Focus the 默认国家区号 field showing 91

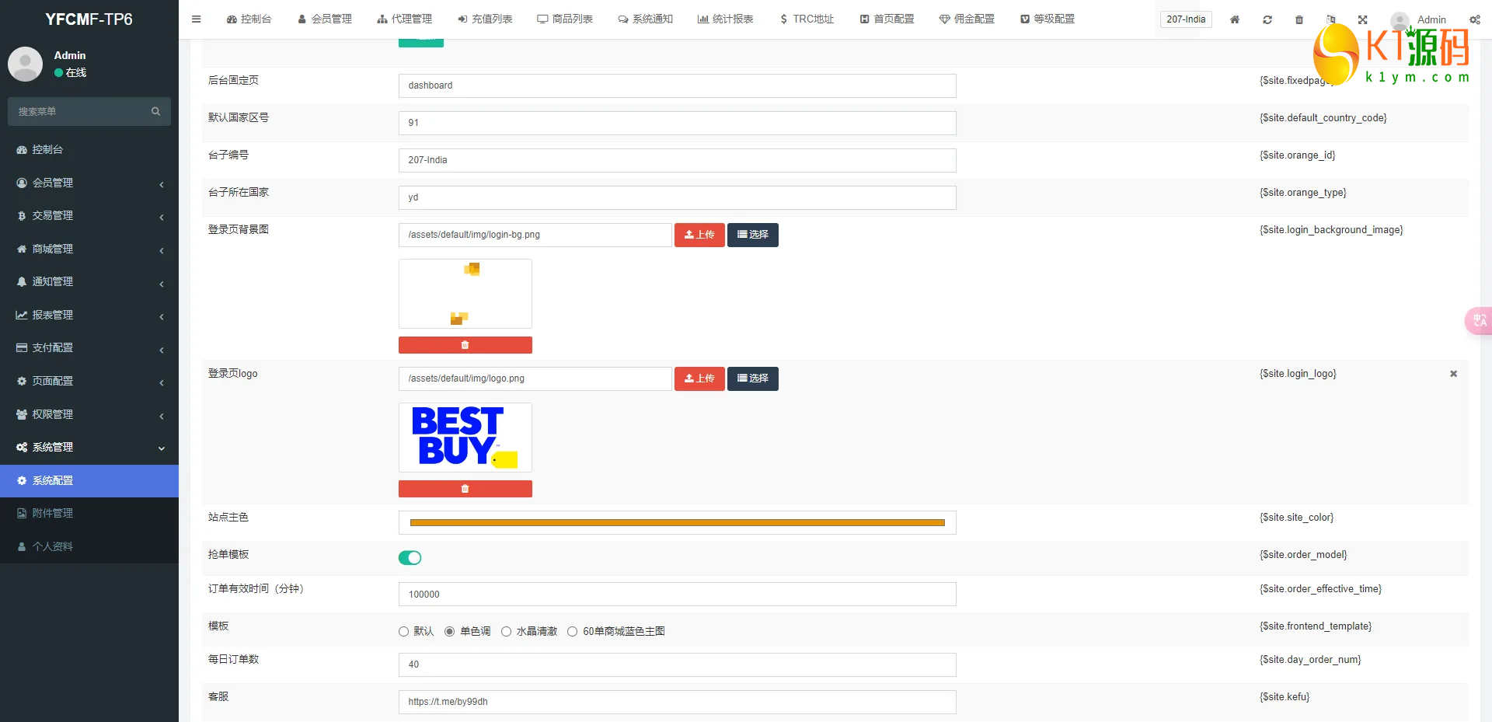tap(678, 123)
